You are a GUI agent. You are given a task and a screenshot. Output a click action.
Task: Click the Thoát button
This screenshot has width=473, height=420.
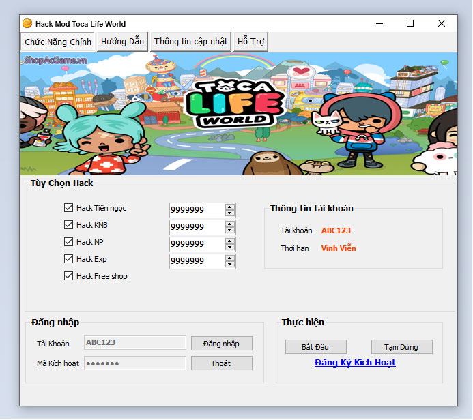(222, 363)
